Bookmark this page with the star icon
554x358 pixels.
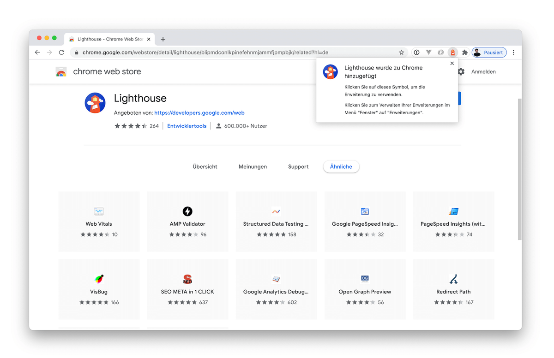[x=402, y=53]
